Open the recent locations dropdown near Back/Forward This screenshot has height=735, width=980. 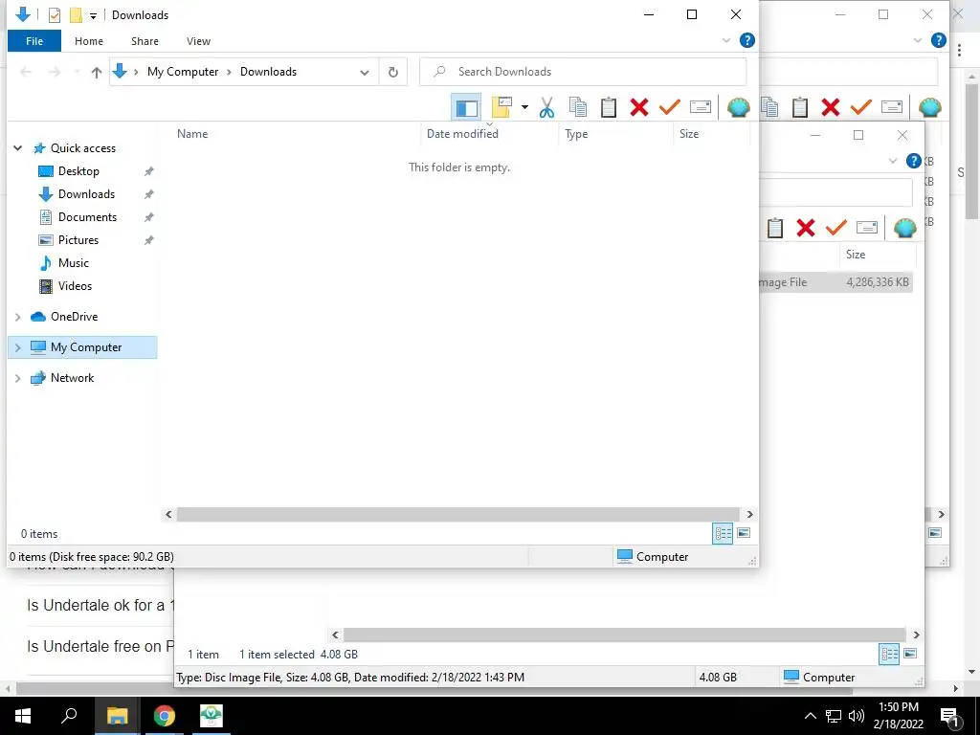point(77,72)
